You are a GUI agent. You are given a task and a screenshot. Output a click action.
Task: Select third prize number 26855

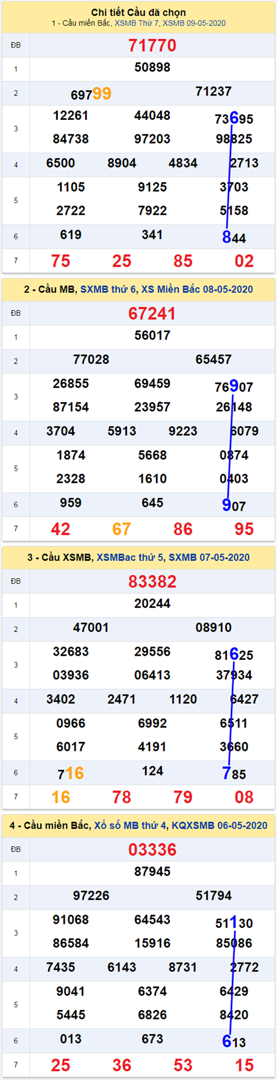[x=71, y=384]
